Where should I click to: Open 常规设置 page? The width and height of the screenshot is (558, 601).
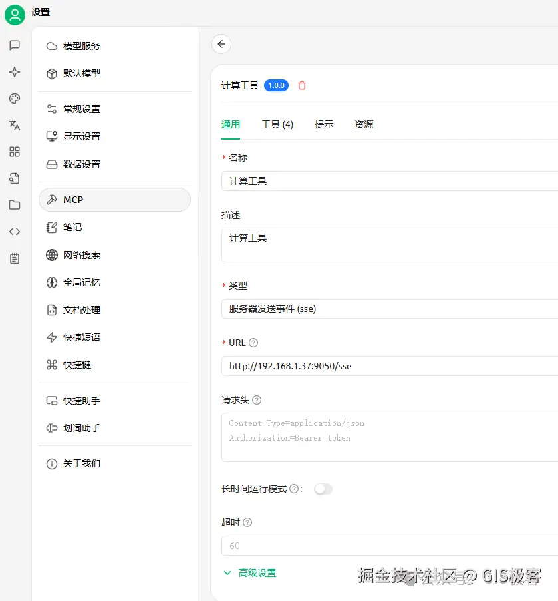tap(114, 109)
